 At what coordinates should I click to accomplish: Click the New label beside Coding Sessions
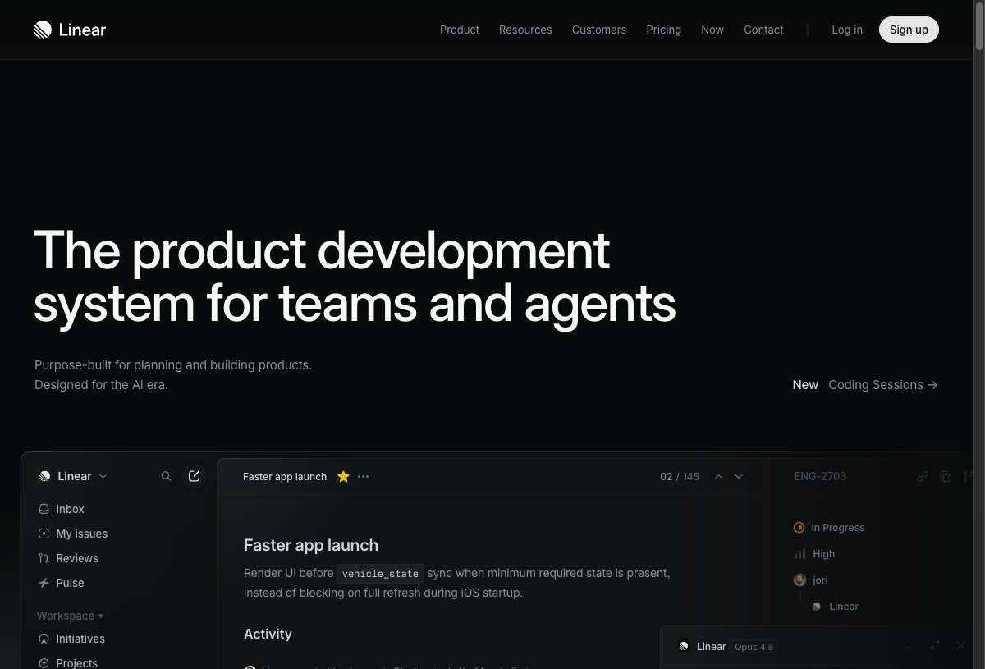coord(805,384)
